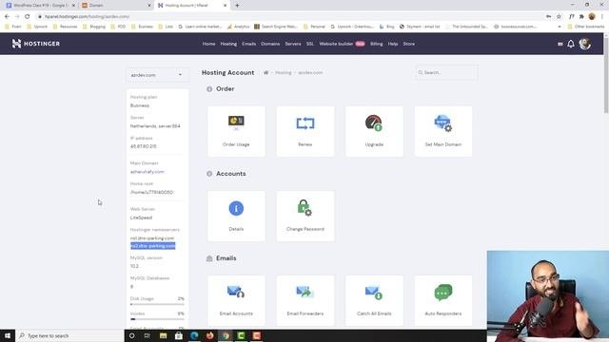Click the Accounts section heading

coord(230,173)
